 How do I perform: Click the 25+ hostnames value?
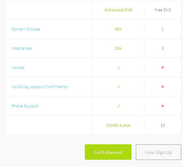click(118, 48)
